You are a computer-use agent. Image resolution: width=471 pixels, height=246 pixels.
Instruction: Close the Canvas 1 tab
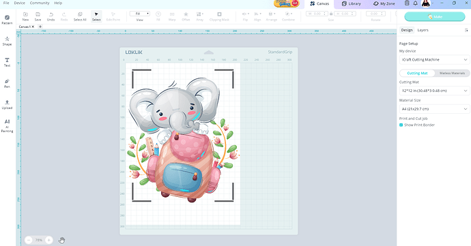(33, 27)
